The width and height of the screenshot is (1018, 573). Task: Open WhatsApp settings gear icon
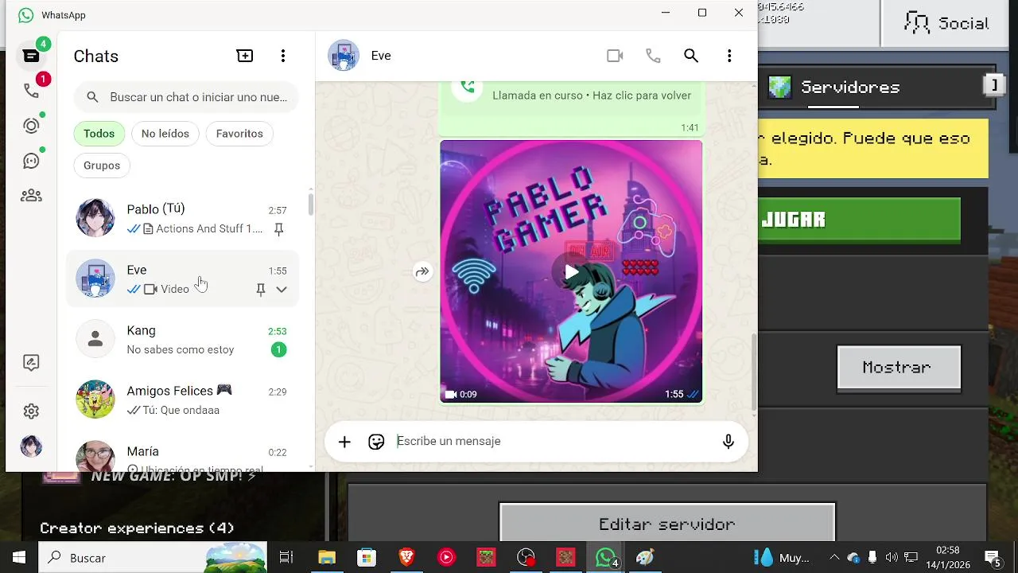31,411
